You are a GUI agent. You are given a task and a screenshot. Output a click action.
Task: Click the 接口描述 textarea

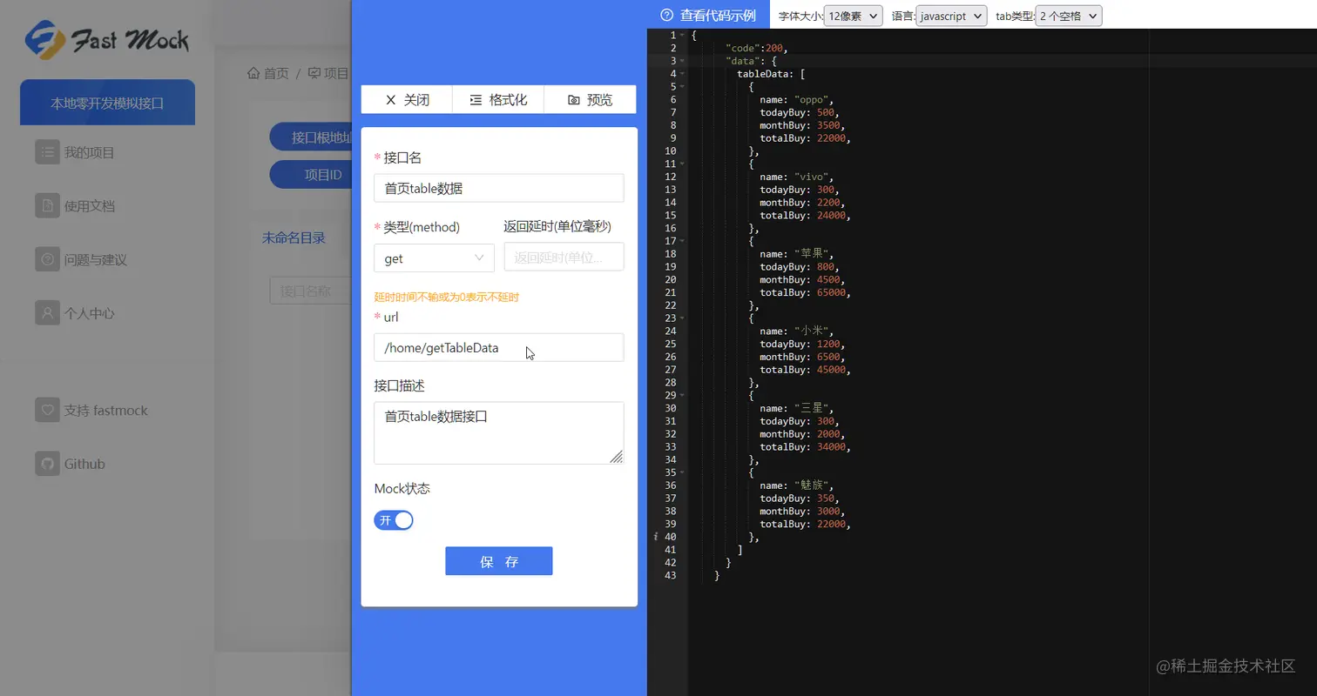click(x=499, y=432)
